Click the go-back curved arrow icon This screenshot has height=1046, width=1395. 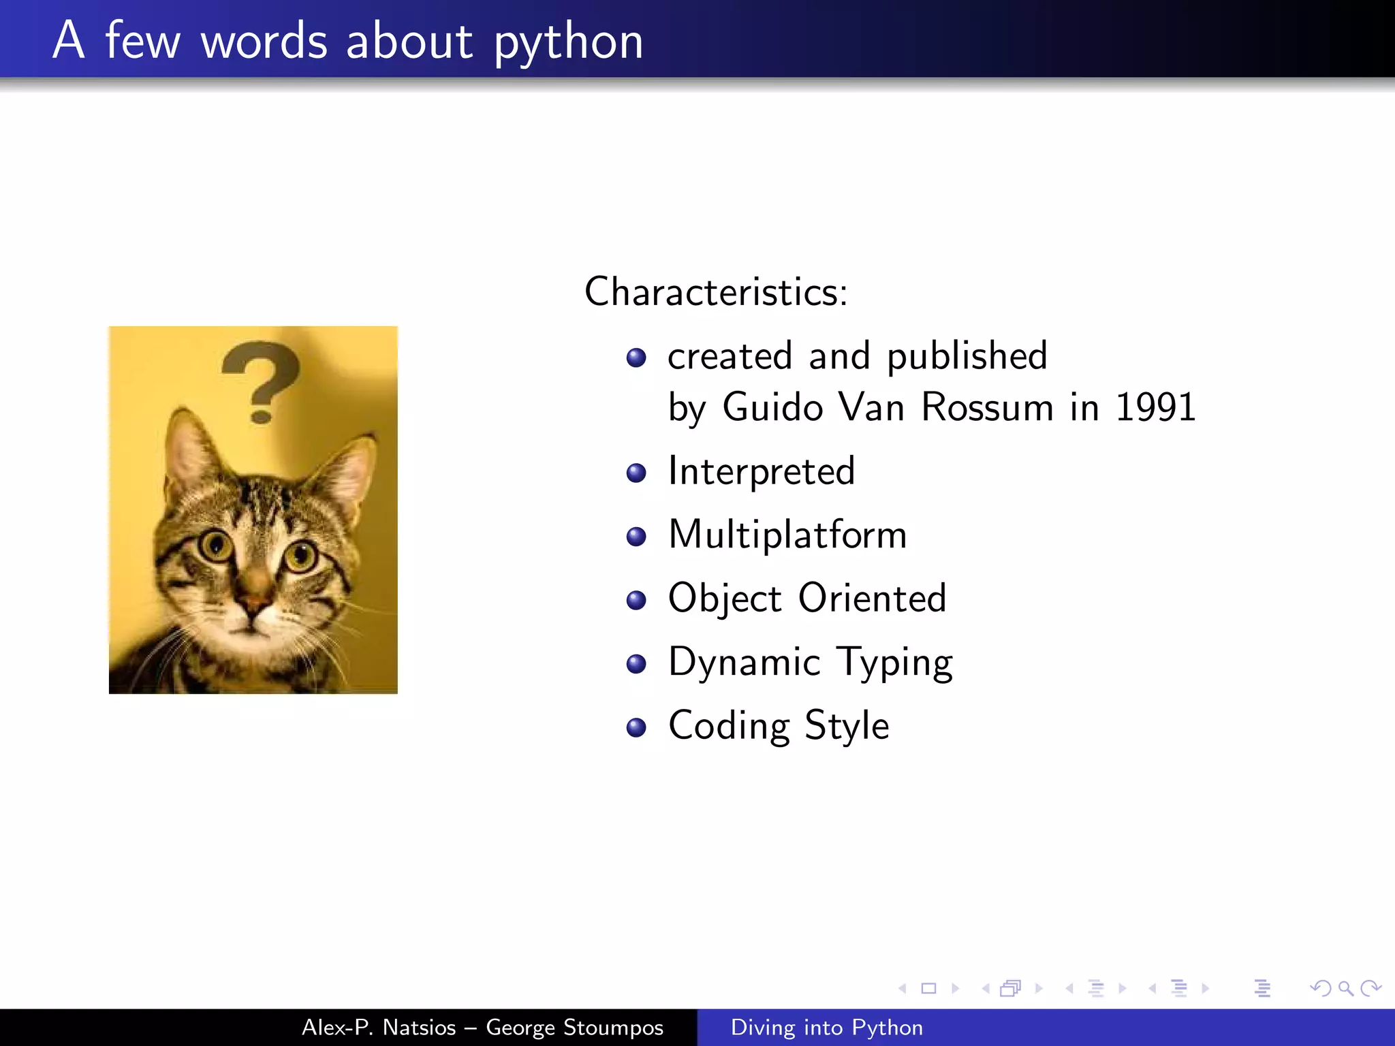(1320, 988)
